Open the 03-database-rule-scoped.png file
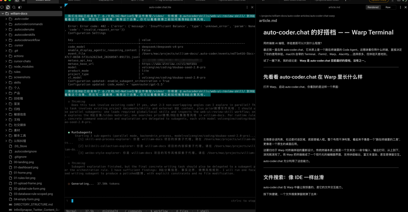Image resolution: width=408 pixels, height=212 pixels. 31,194
